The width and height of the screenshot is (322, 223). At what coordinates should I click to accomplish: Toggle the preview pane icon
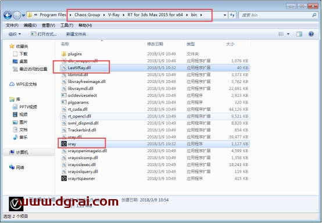coord(299,34)
